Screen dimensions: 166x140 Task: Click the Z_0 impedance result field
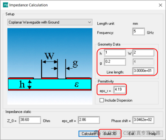[30, 120]
